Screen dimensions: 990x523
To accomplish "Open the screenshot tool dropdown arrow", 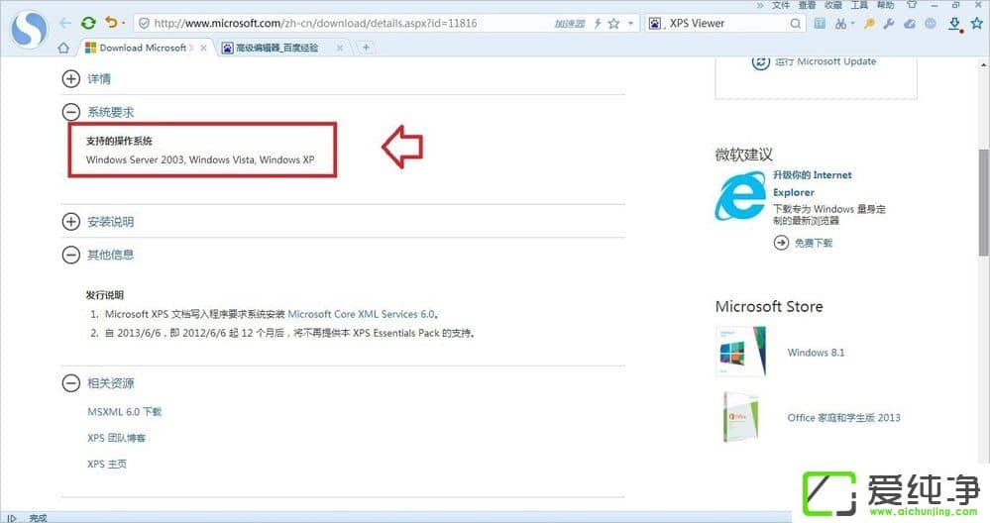I will coord(852,24).
